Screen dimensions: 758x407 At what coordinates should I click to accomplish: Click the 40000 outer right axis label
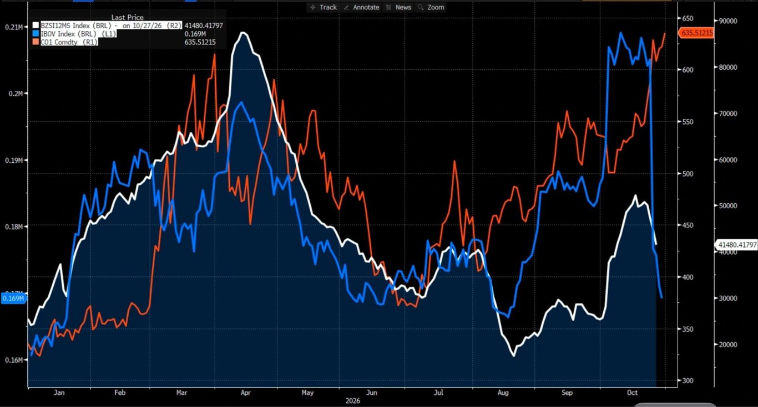click(727, 252)
